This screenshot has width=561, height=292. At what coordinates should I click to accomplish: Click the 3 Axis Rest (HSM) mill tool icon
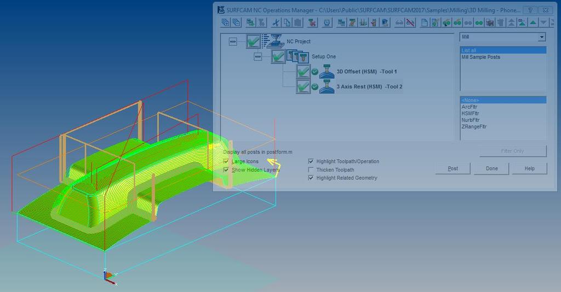(327, 86)
